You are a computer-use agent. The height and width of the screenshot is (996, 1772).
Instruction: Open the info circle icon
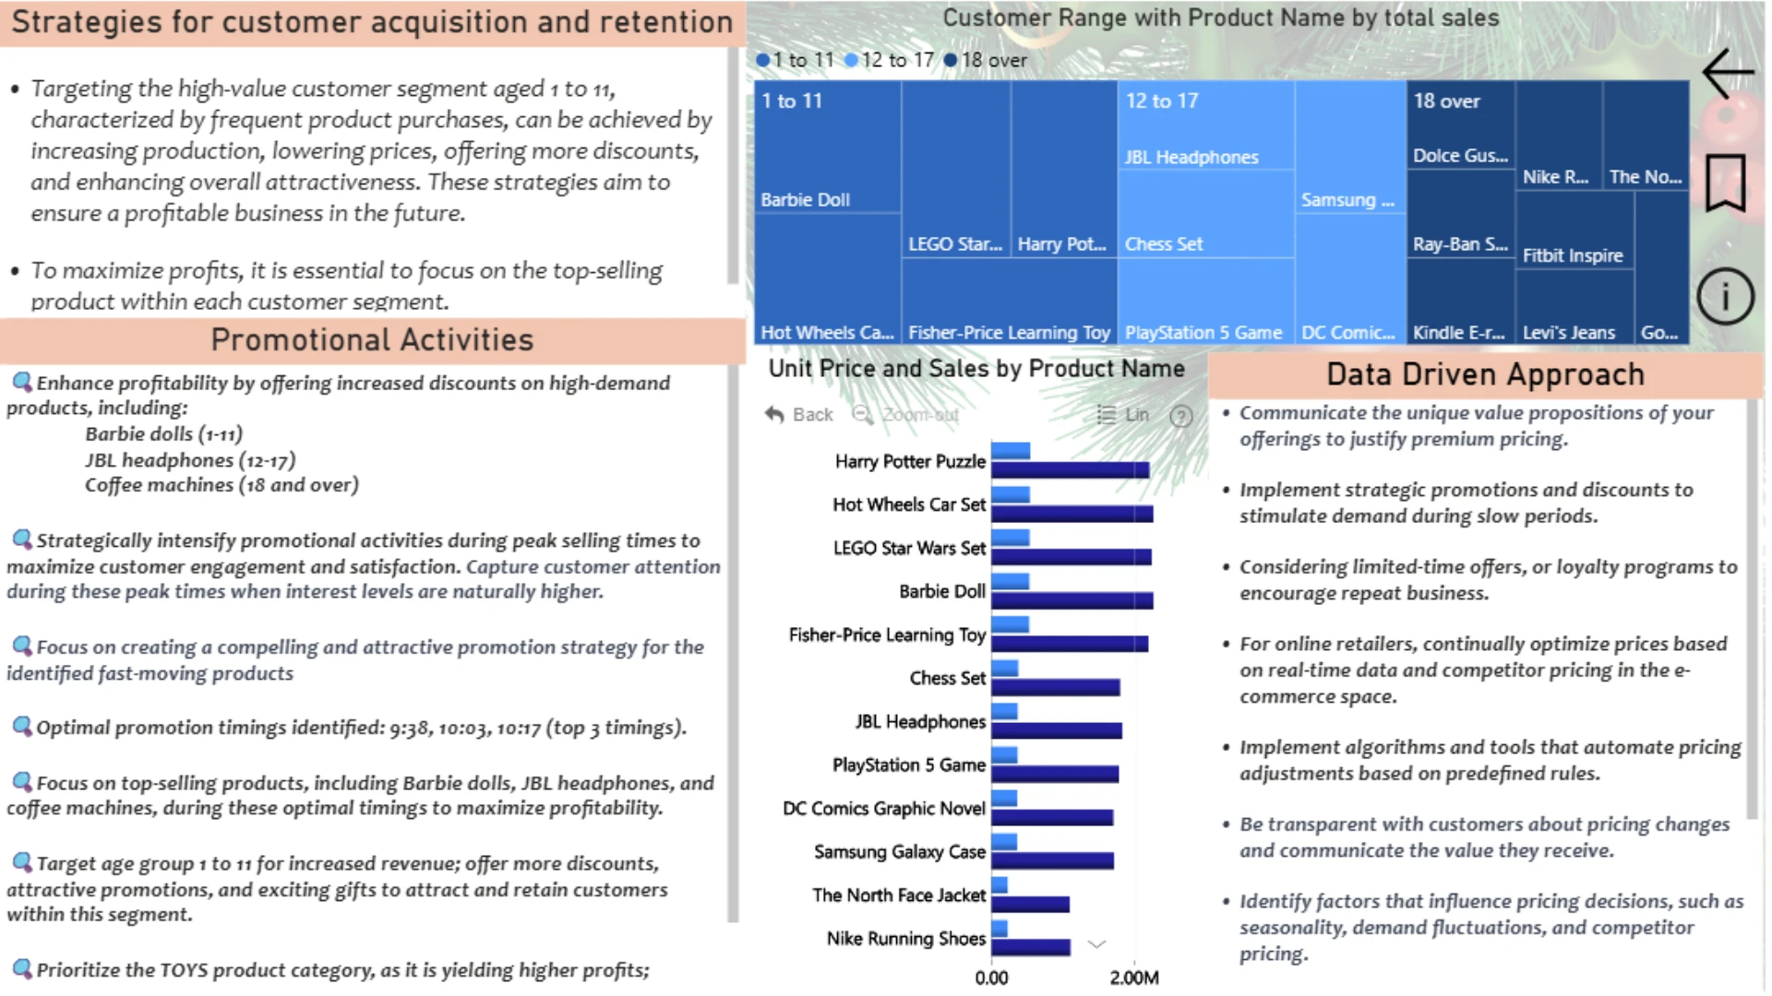[1724, 297]
